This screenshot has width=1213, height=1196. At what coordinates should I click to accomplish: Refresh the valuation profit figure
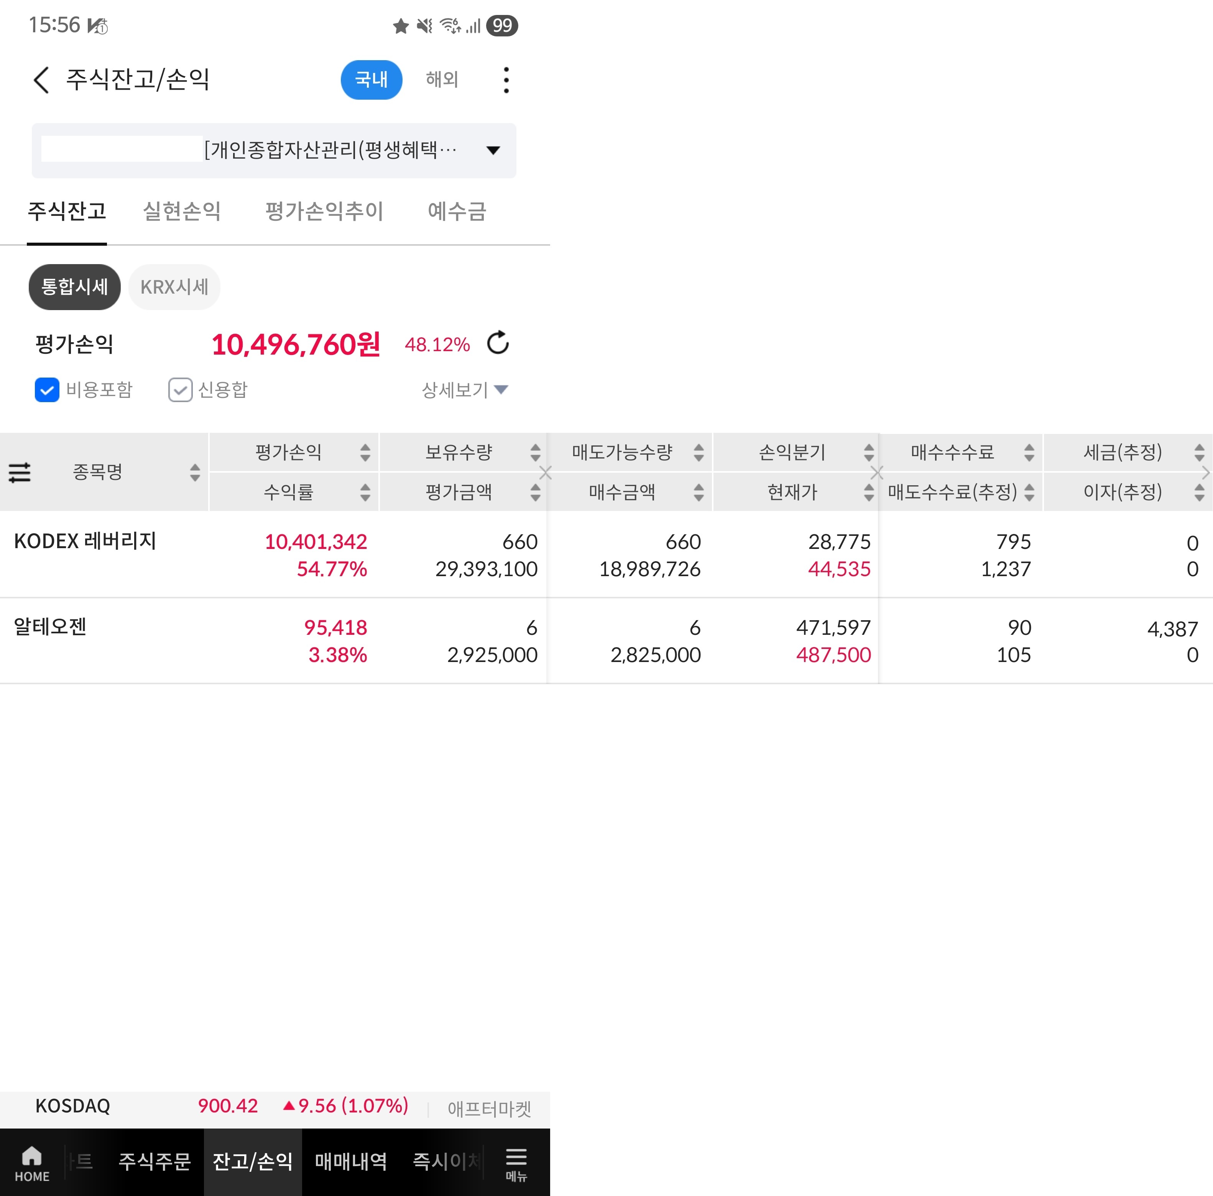pos(498,343)
